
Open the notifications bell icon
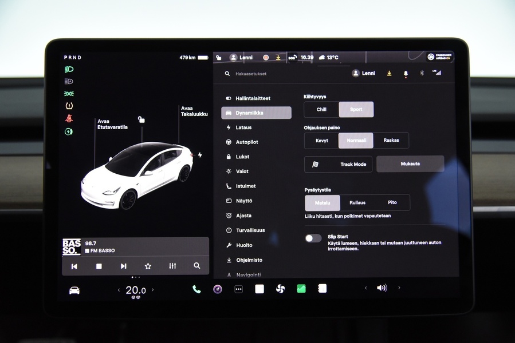click(406, 73)
